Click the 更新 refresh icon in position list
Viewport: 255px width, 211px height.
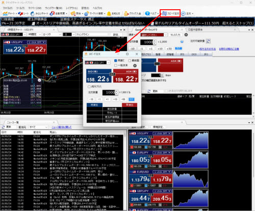(x=149, y=91)
